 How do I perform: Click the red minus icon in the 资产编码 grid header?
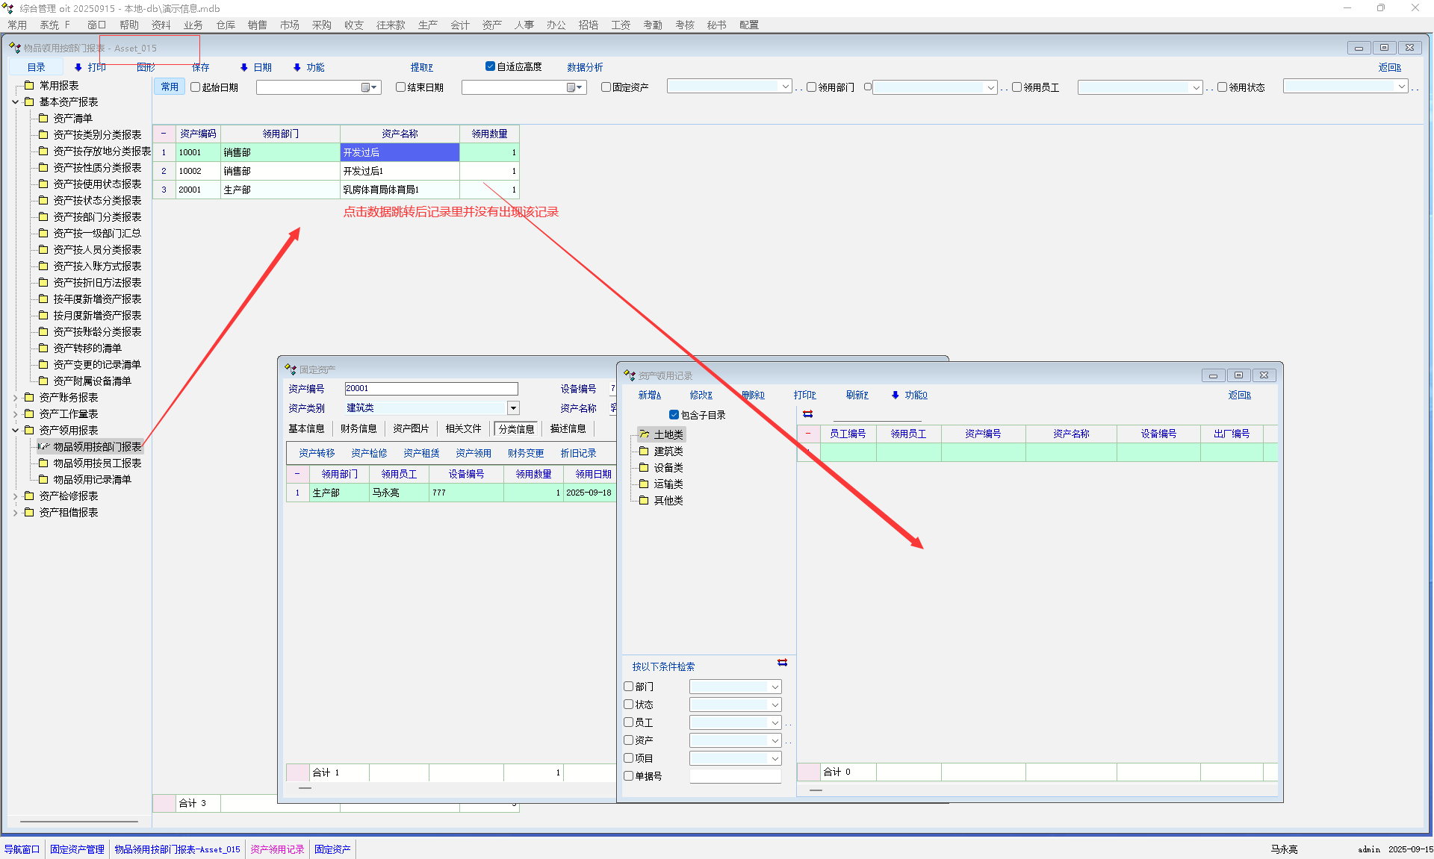(x=164, y=134)
